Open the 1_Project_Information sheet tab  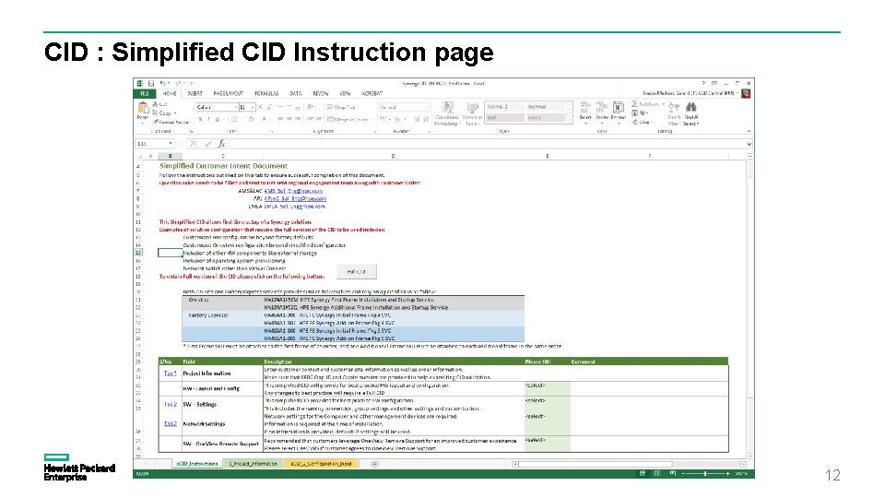pyautogui.click(x=253, y=464)
